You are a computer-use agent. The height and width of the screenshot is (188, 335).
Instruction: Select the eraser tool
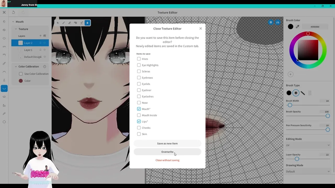70,23
